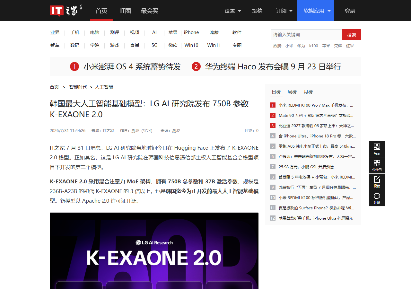Open the 最会买 tab

[x=150, y=11]
